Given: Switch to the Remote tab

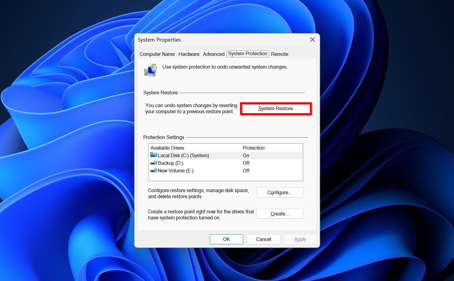Looking at the screenshot, I should [x=280, y=54].
